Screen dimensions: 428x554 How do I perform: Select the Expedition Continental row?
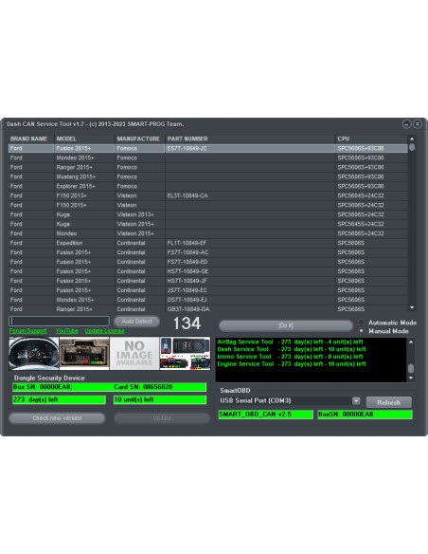coord(207,243)
